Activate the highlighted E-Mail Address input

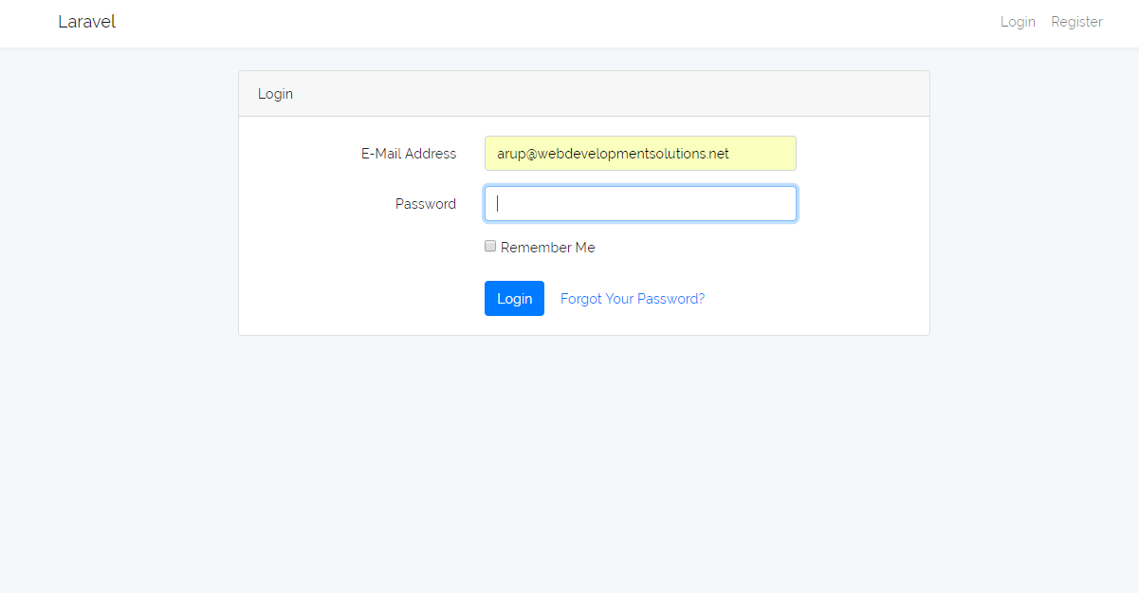pos(640,153)
